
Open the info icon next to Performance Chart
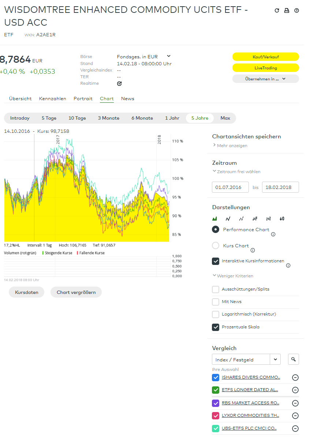tap(273, 234)
